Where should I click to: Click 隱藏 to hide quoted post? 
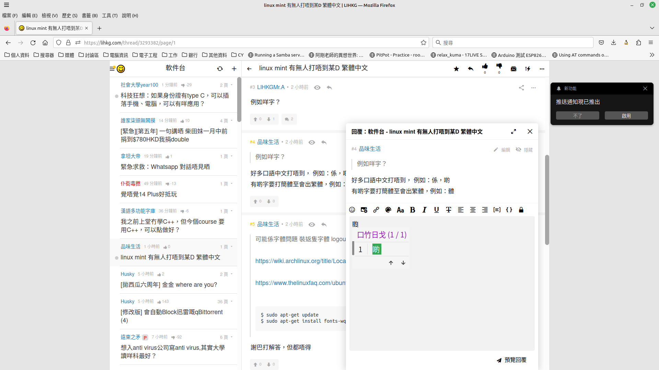click(524, 150)
